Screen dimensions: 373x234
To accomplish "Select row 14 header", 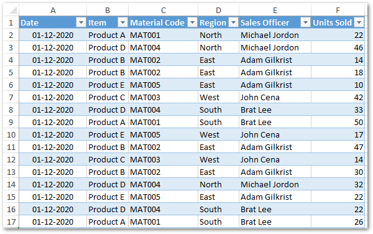I will coord(11,184).
